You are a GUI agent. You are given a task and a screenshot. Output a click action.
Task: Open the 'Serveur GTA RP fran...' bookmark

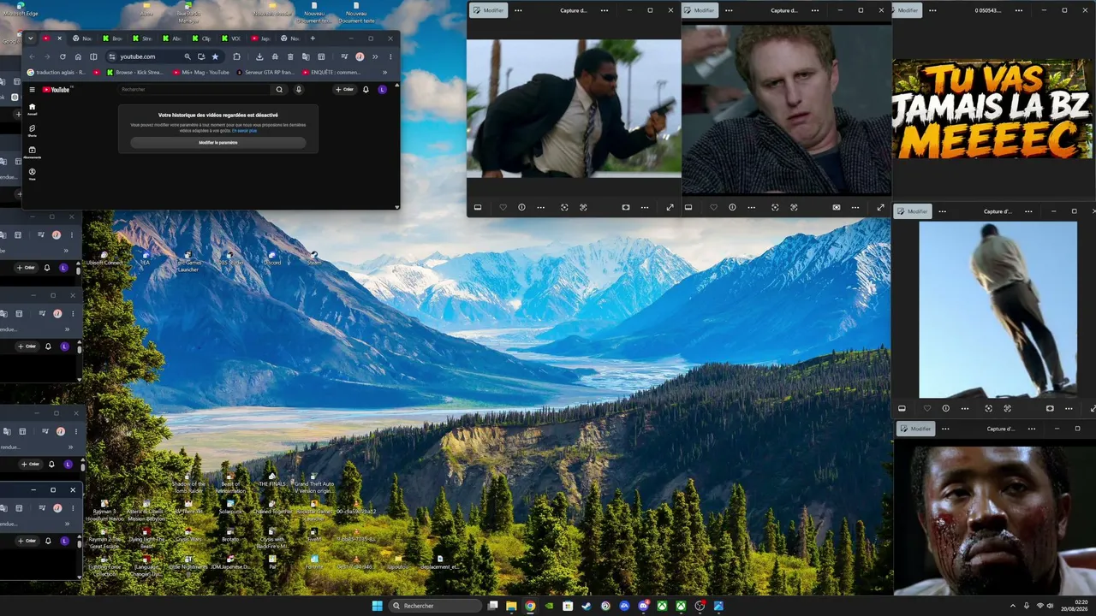(x=264, y=72)
